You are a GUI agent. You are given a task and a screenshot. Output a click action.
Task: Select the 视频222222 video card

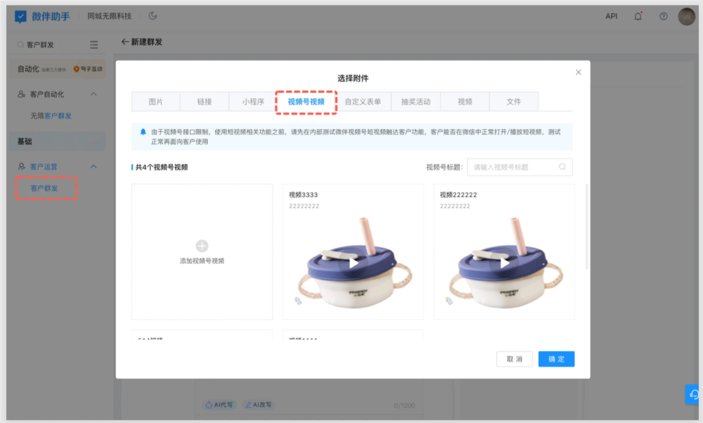pyautogui.click(x=503, y=251)
